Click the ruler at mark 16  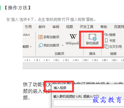point(85,60)
